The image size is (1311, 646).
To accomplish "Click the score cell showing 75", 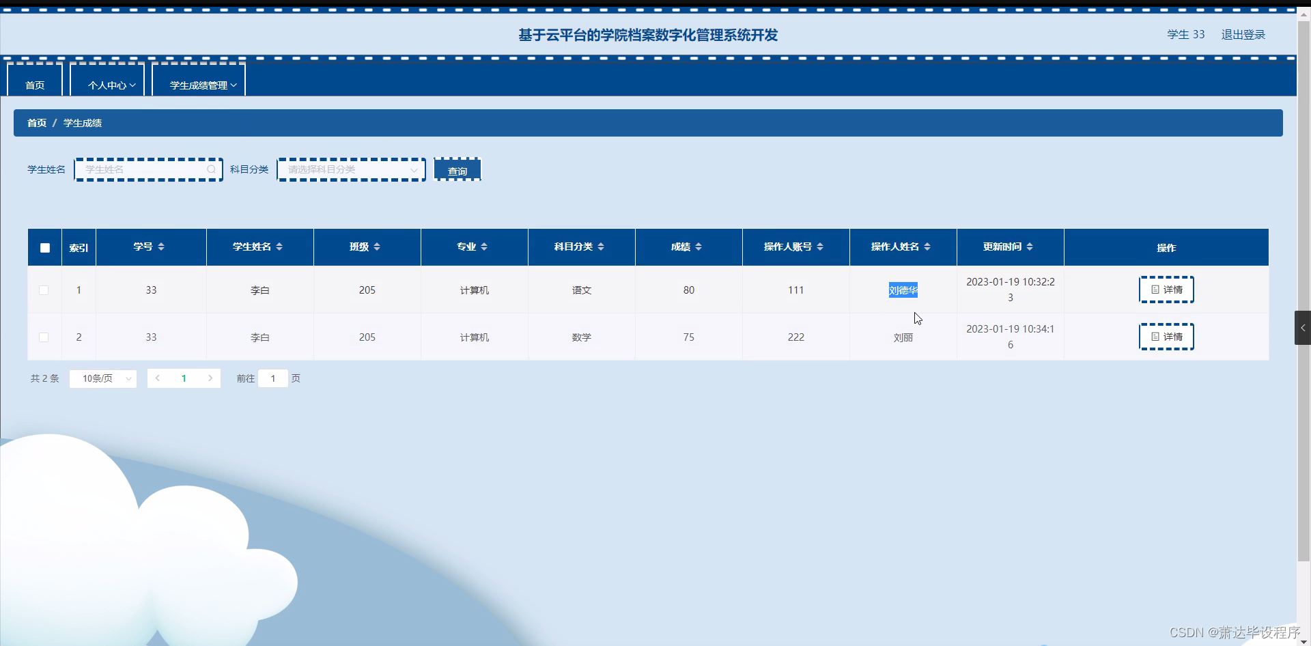I will 689,337.
